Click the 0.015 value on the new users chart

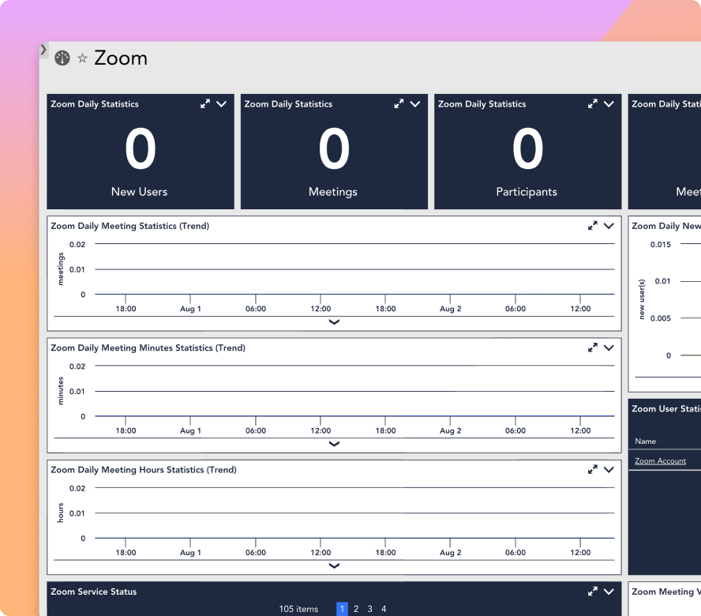click(660, 244)
